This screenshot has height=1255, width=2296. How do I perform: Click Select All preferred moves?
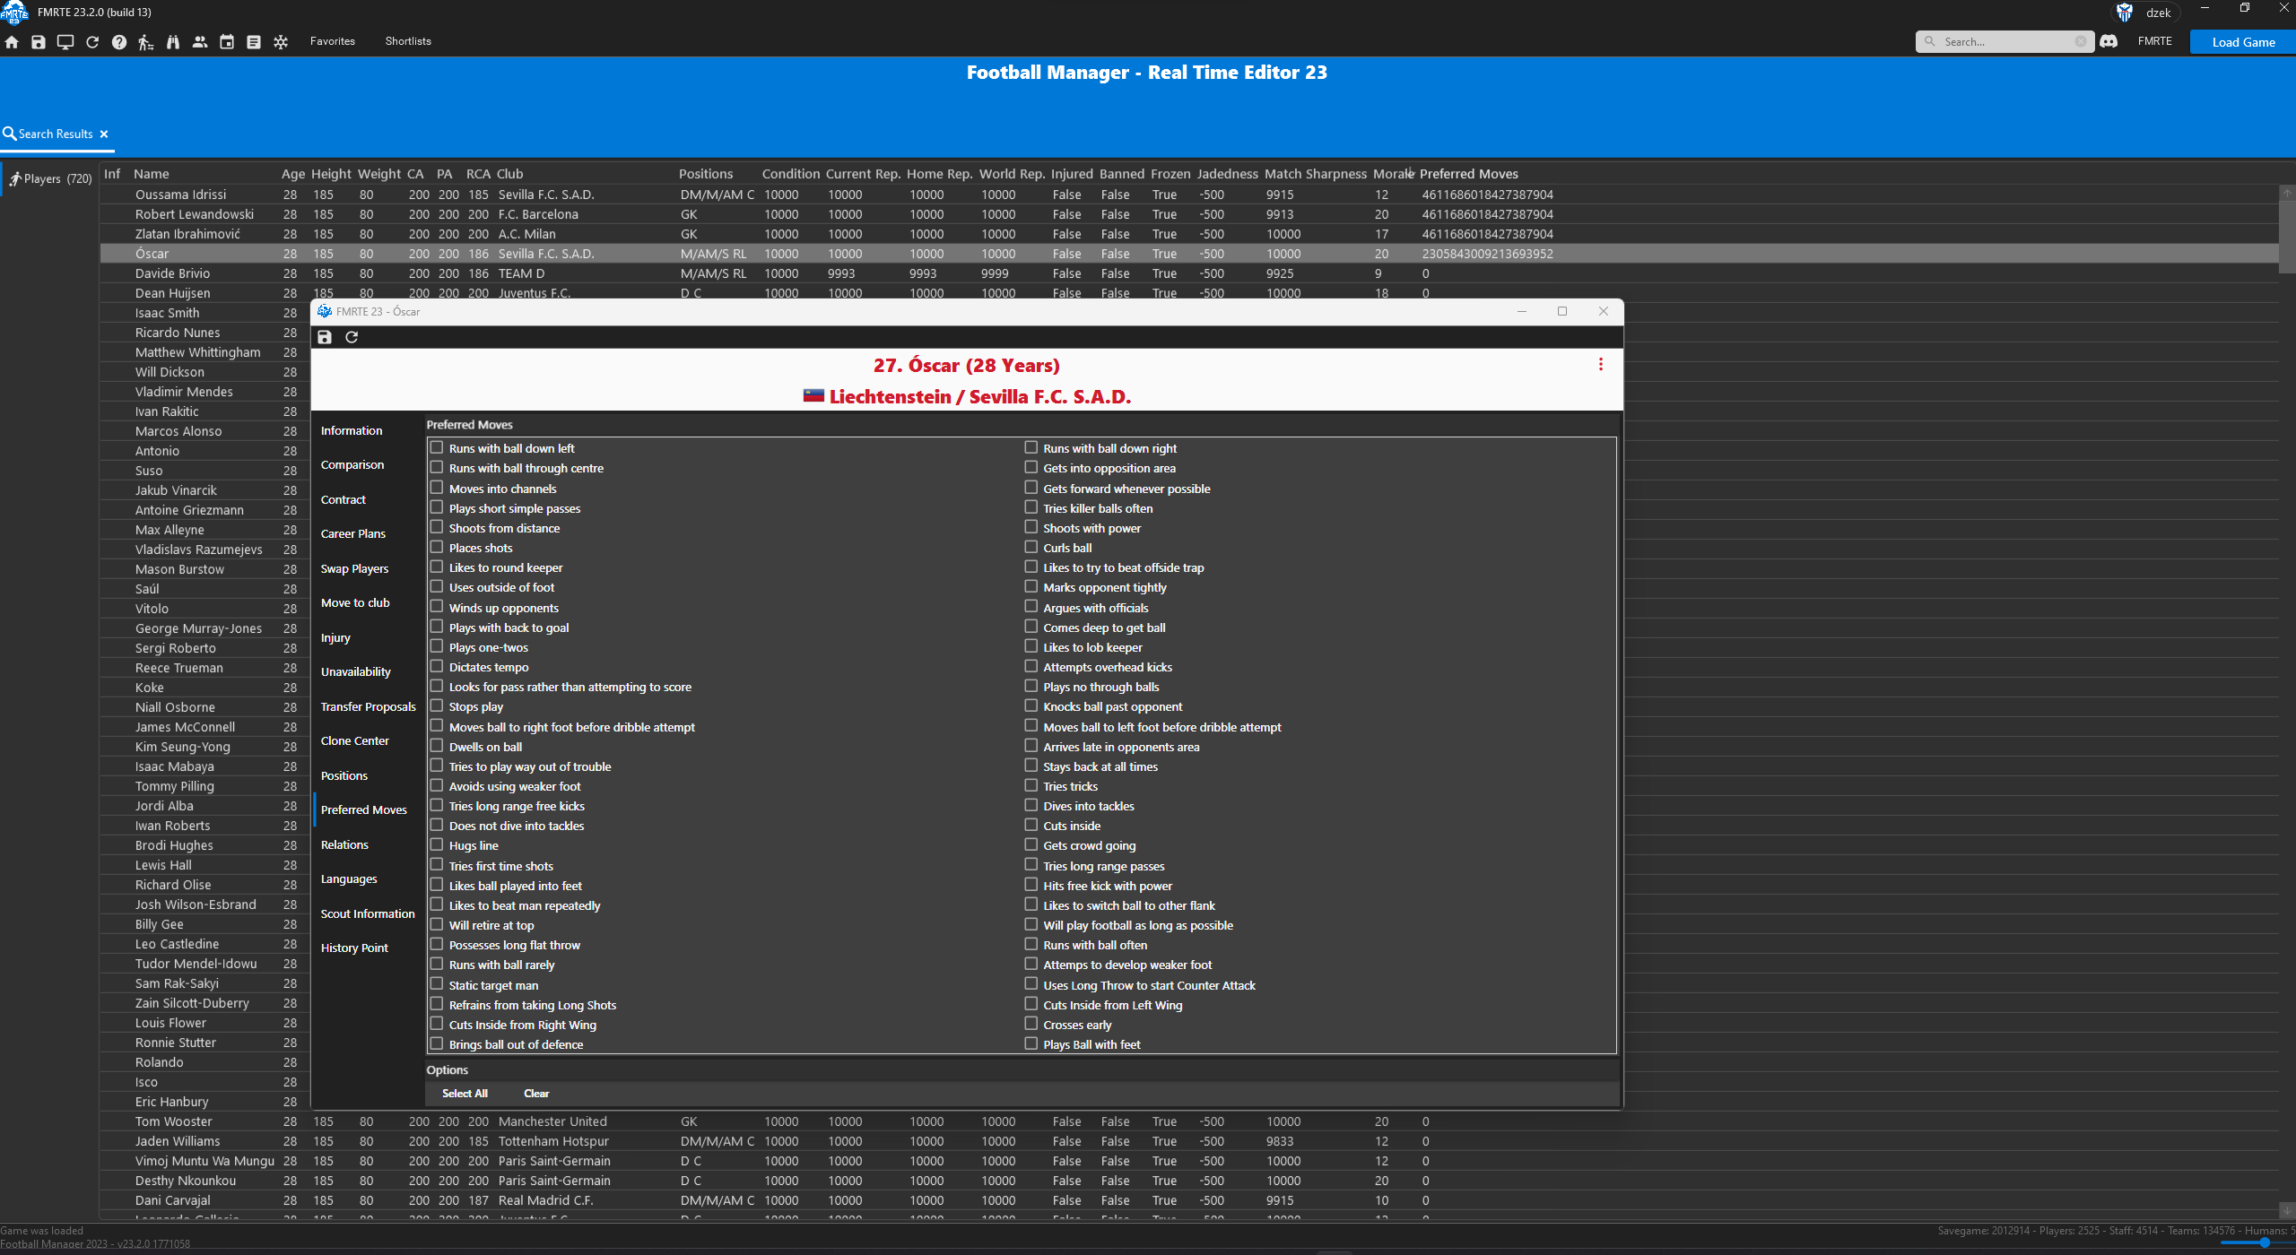(x=465, y=1093)
